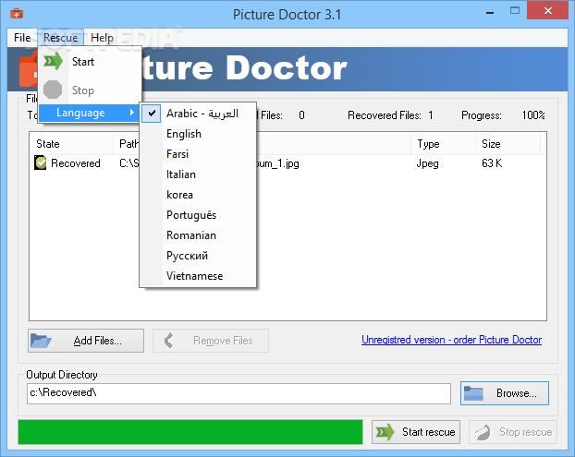575x457 pixels.
Task: Click the Start rescue button
Action: 416,432
